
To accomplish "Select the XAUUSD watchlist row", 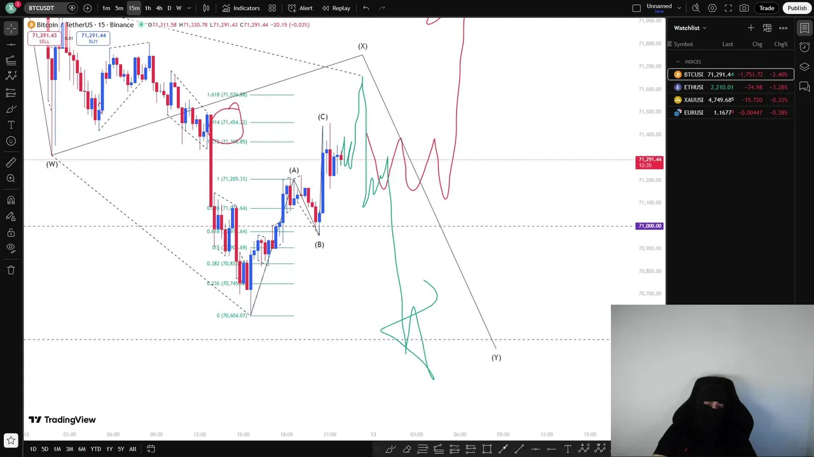I will click(731, 100).
